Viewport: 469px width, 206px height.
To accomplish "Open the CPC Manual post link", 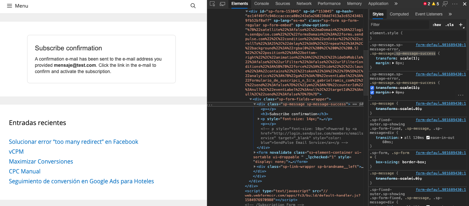I will coord(25,171).
